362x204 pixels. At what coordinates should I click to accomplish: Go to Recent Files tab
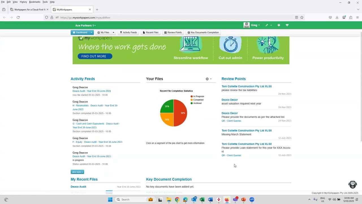[150, 33]
